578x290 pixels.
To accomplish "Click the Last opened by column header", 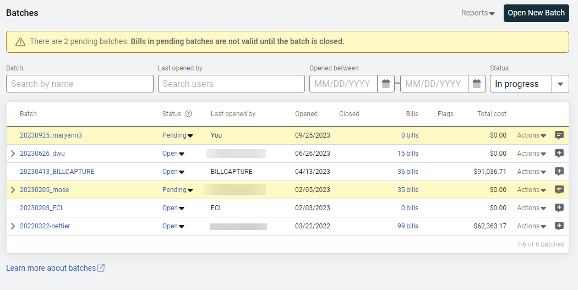I will 233,114.
